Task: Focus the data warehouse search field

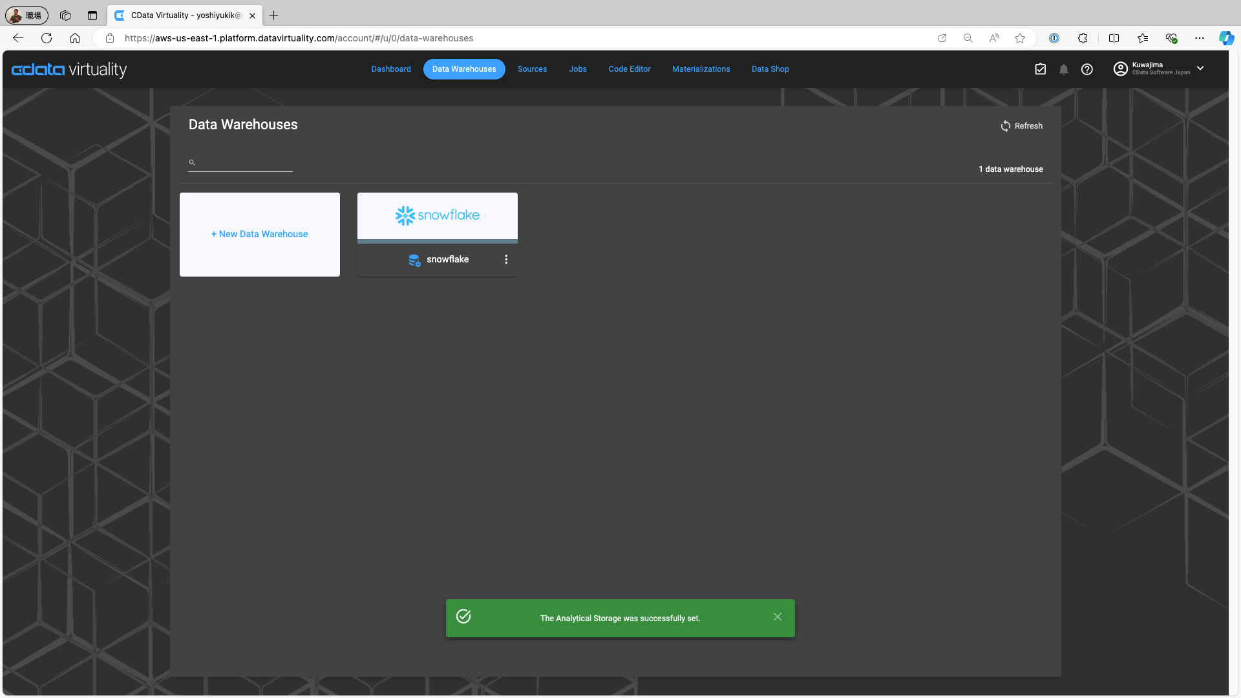Action: point(244,163)
